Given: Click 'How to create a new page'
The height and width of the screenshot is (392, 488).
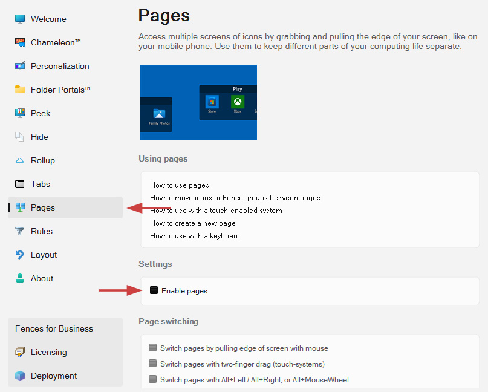Looking at the screenshot, I should tap(193, 223).
